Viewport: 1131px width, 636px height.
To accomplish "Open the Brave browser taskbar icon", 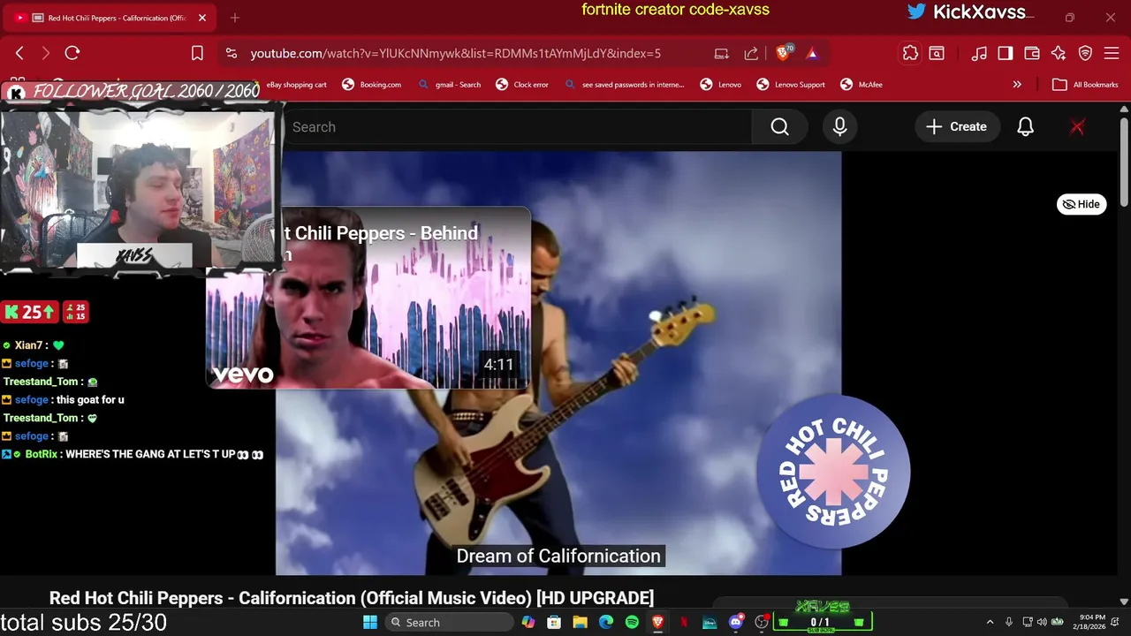I will (657, 623).
